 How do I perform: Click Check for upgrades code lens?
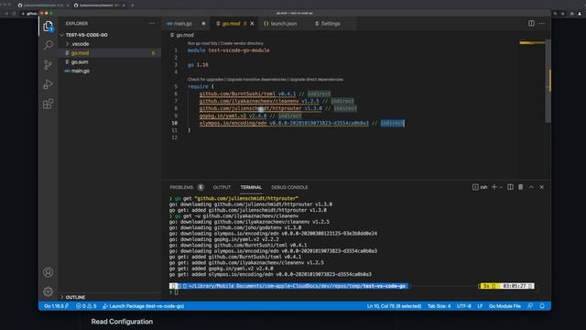pos(205,80)
